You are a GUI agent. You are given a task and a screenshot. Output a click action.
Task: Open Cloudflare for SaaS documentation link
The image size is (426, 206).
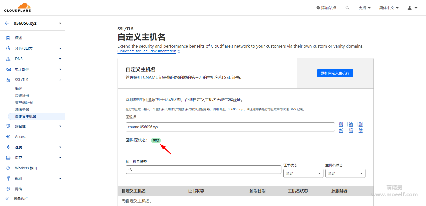pyautogui.click(x=147, y=51)
